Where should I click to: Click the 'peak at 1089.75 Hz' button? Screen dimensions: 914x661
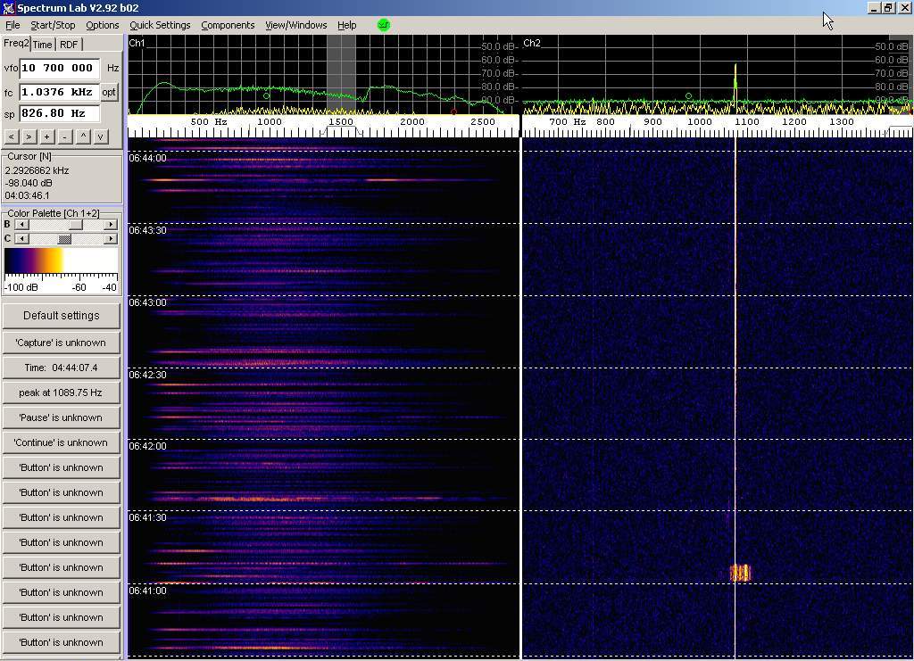coord(61,392)
